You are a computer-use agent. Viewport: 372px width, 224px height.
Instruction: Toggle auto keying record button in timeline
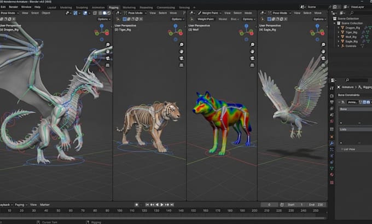[137, 204]
